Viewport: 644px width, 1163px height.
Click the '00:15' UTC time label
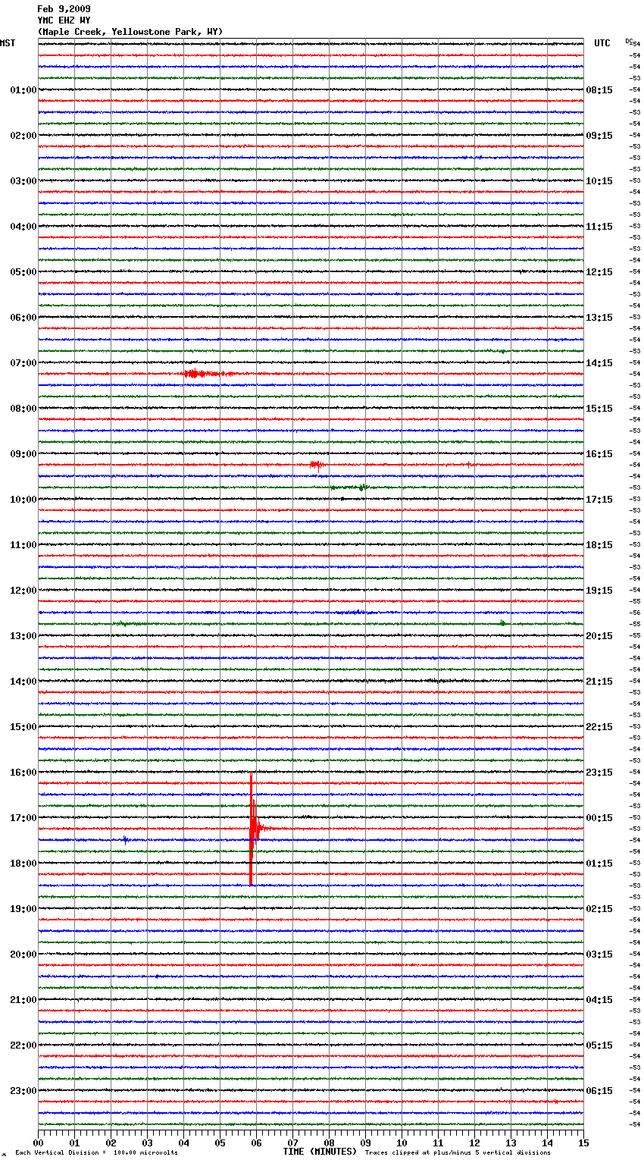point(599,818)
